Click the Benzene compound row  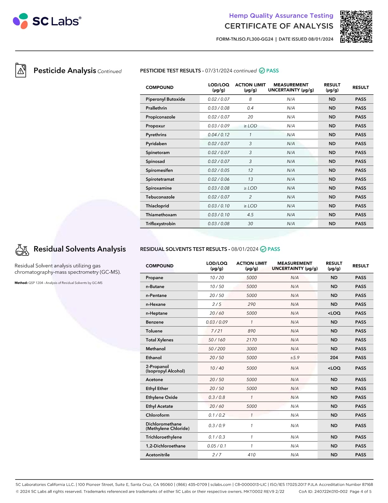(x=257, y=322)
